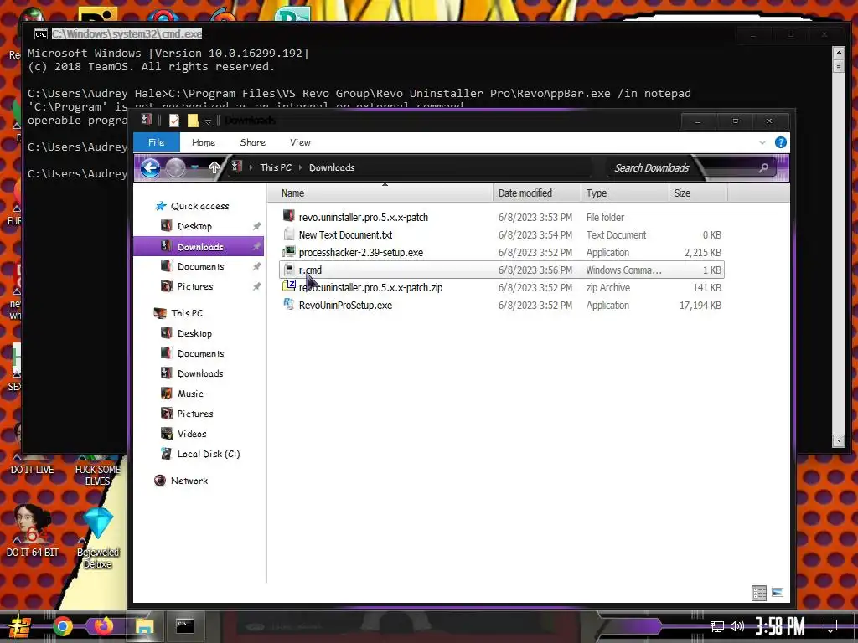
Task: Switch to details view layout icon
Action: [759, 593]
